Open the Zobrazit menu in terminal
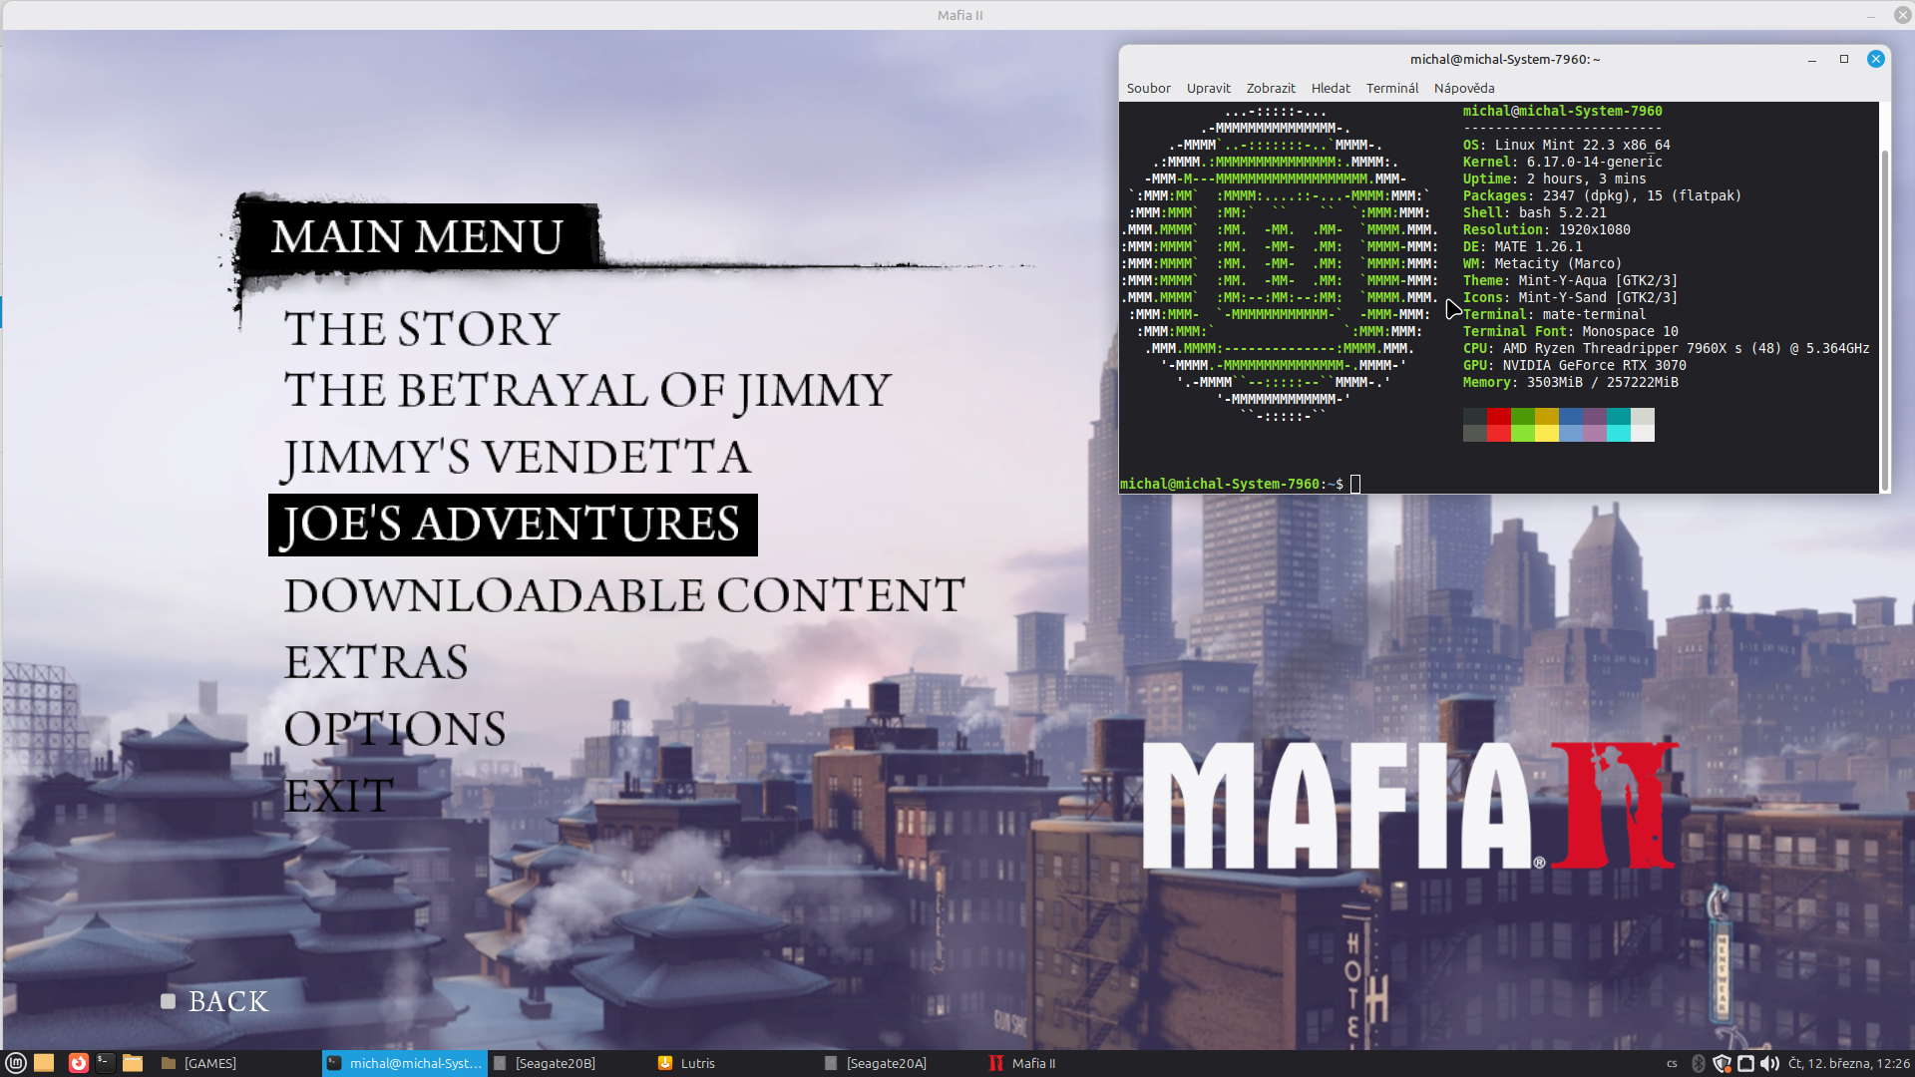This screenshot has width=1915, height=1077. pyautogui.click(x=1270, y=88)
